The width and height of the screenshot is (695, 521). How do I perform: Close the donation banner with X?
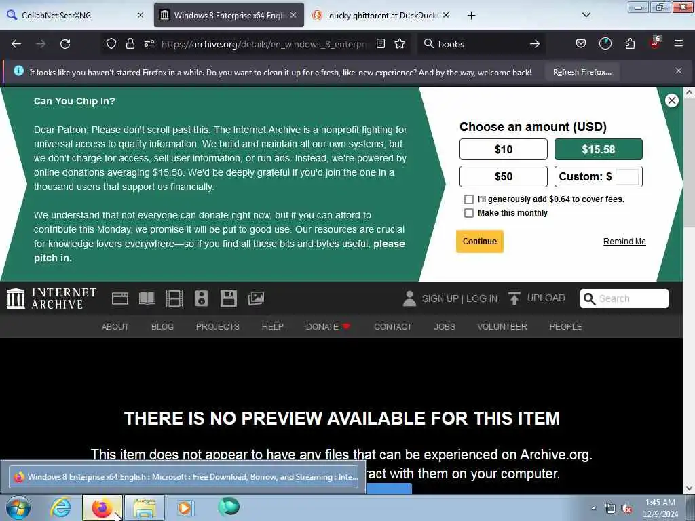point(671,100)
